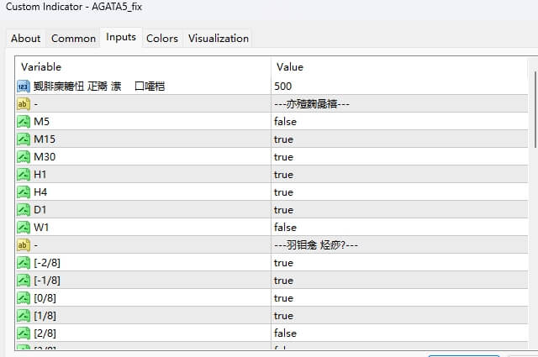Image resolution: width=538 pixels, height=357 pixels.
Task: Click the boolean icon for M5
Action: 24,122
